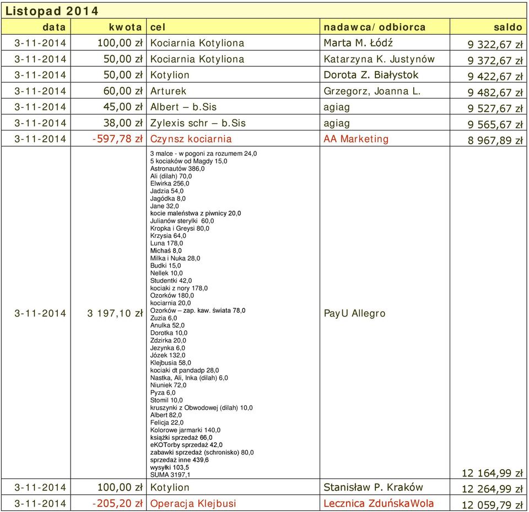Select balance '8 967,89 zł'

pos(495,140)
